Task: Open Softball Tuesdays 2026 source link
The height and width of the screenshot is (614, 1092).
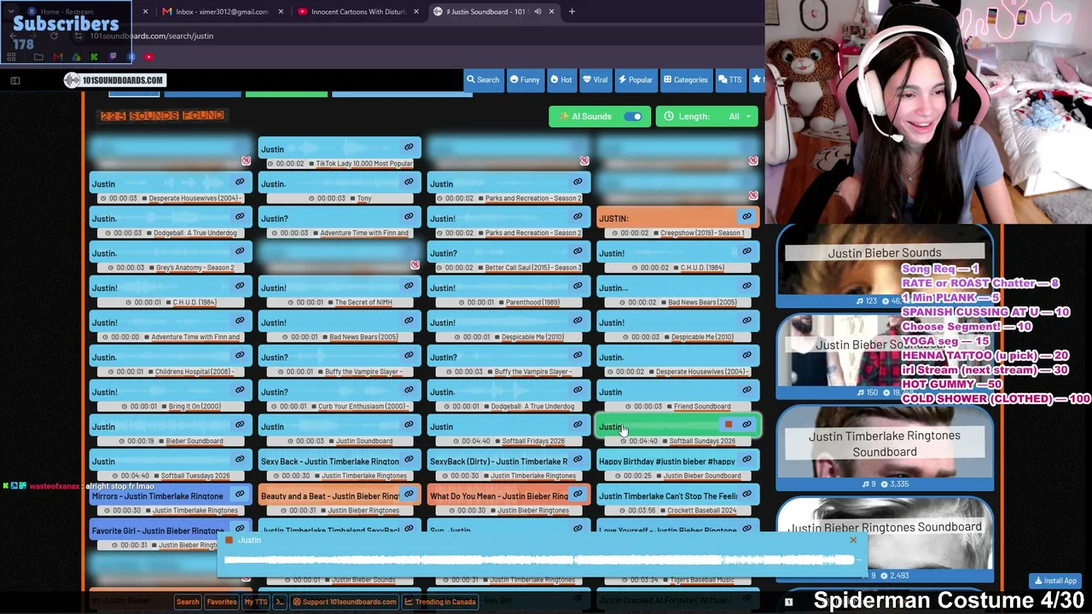Action: coord(195,476)
